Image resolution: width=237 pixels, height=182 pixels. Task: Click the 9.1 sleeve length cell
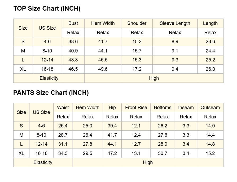click(x=175, y=51)
